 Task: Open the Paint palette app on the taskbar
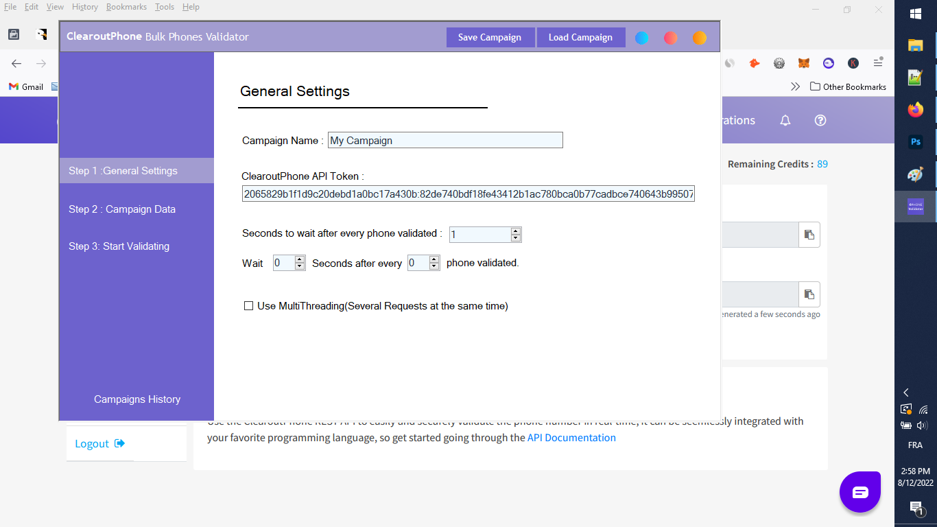pos(915,174)
